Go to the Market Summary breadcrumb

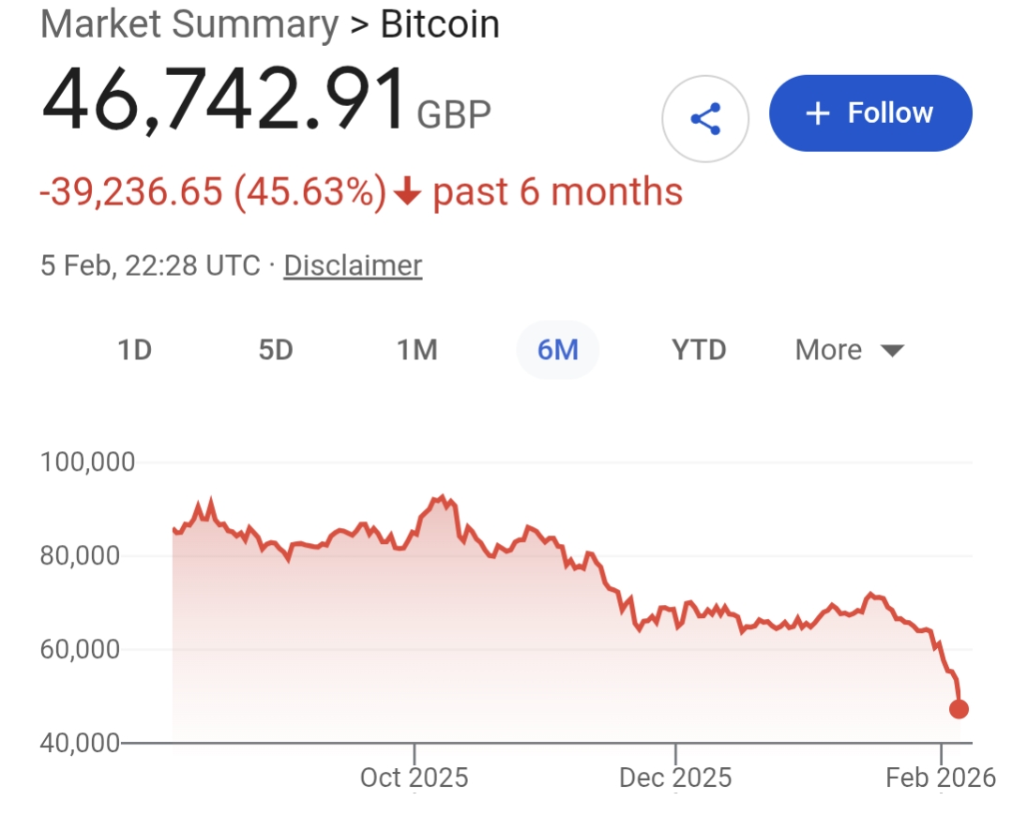click(189, 24)
